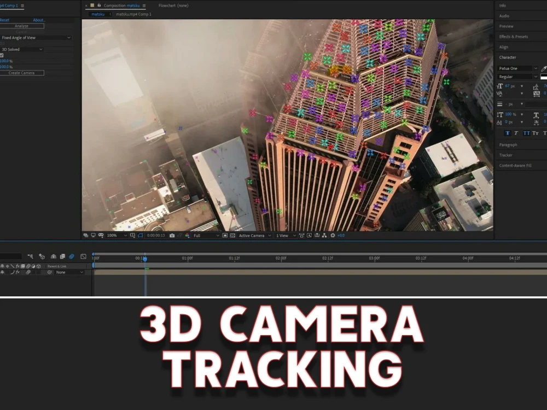547x410 pixels.
Task: Click the eyedropper in Character panel
Action: pos(544,68)
